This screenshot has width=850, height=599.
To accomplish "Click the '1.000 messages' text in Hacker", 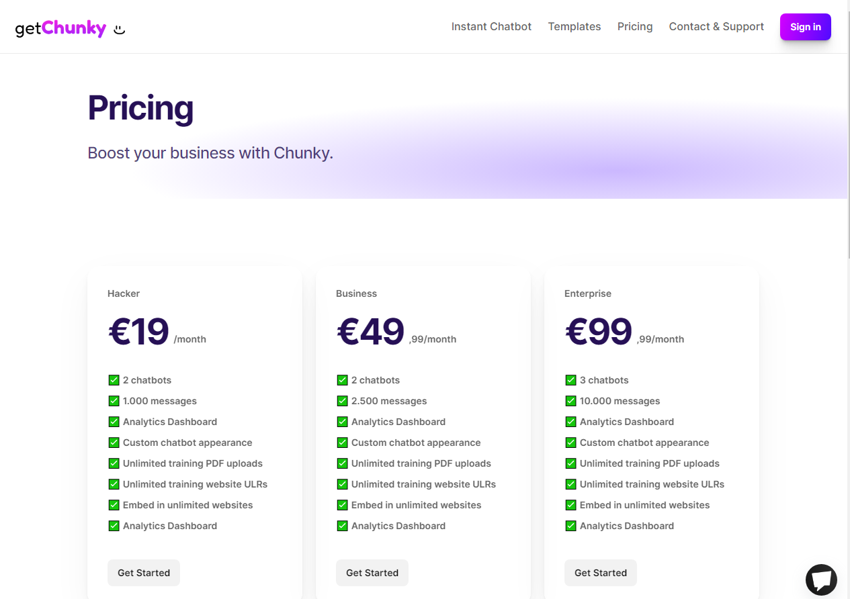I will [160, 401].
